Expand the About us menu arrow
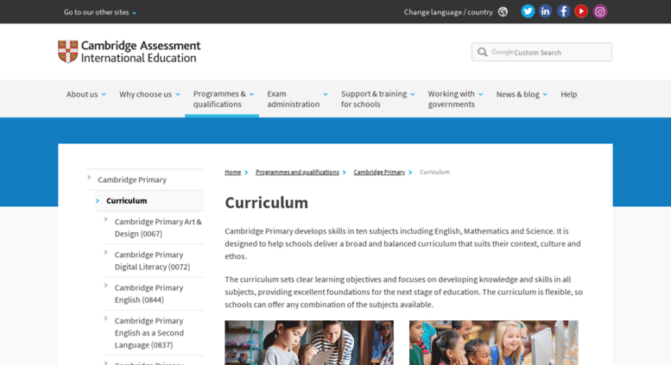Image resolution: width=671 pixels, height=365 pixels. click(104, 94)
